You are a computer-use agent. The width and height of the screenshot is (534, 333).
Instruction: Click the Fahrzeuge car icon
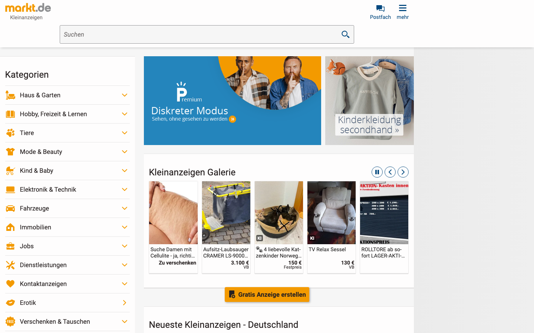pos(10,208)
